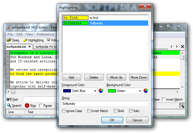Toggle the Follow checkbox in main toolbar

(49, 40)
